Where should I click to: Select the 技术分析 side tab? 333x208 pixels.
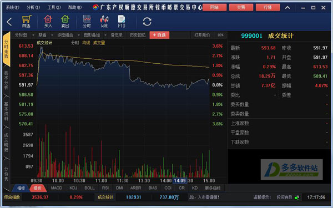(x=6, y=80)
